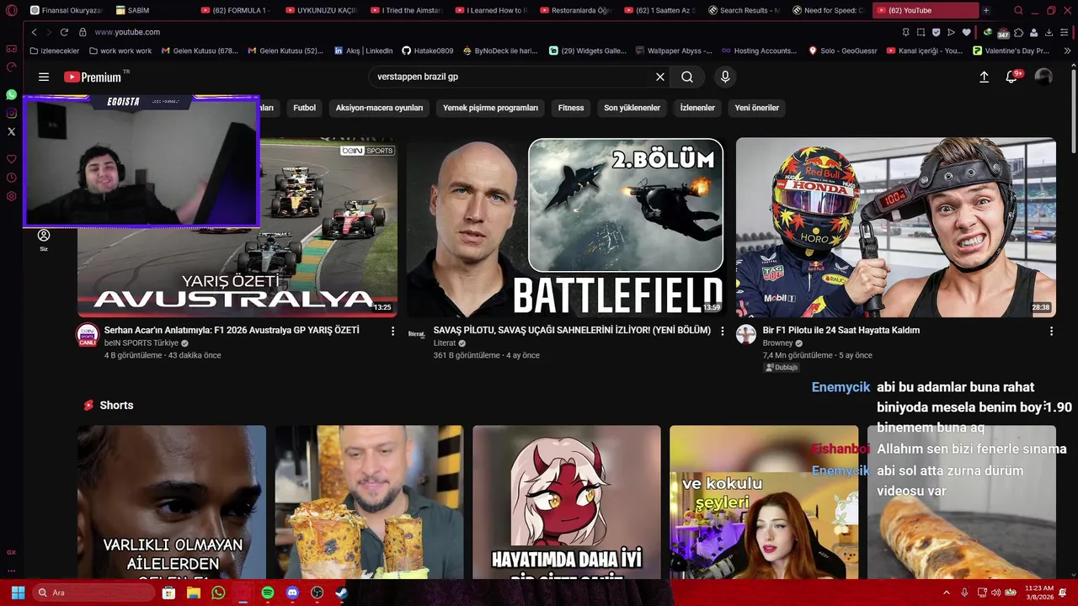Open GX Control at the sidebar bottom
This screenshot has width=1078, height=606.
point(11,552)
